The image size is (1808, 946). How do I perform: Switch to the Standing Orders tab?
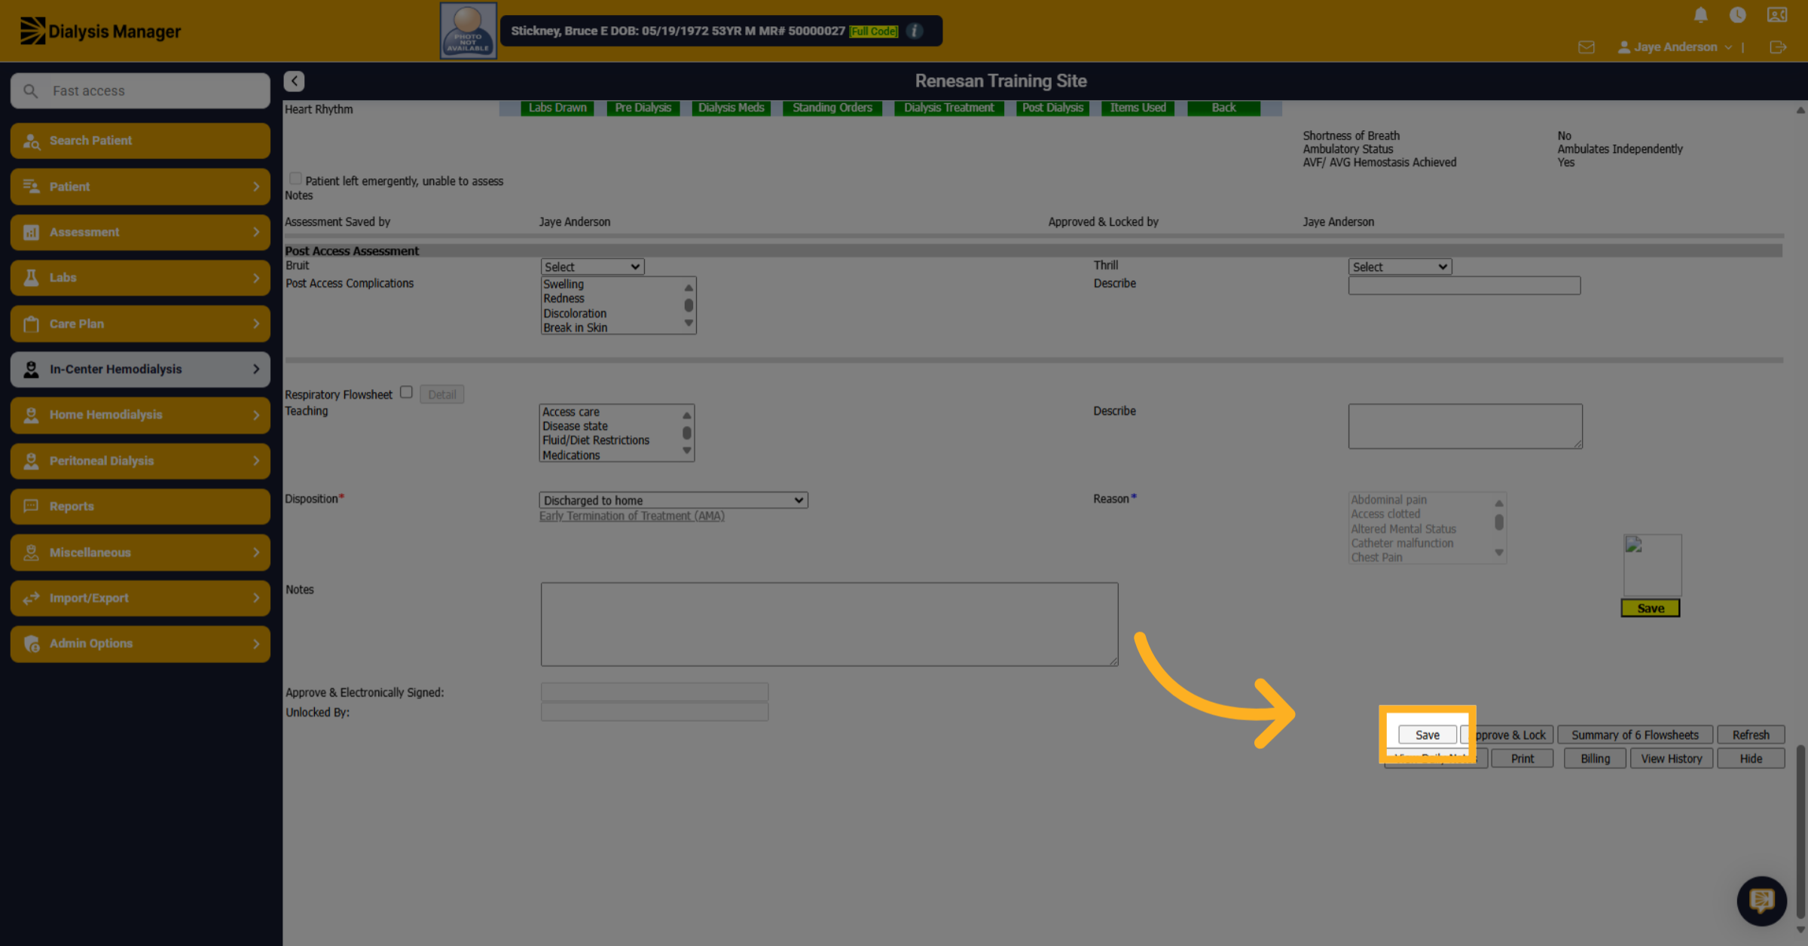(832, 108)
